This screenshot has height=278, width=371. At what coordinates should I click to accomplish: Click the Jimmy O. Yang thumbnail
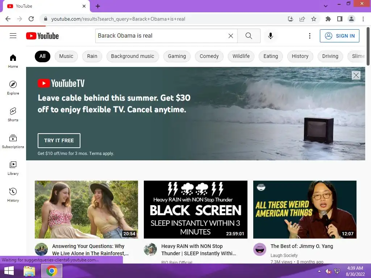tap(305, 210)
